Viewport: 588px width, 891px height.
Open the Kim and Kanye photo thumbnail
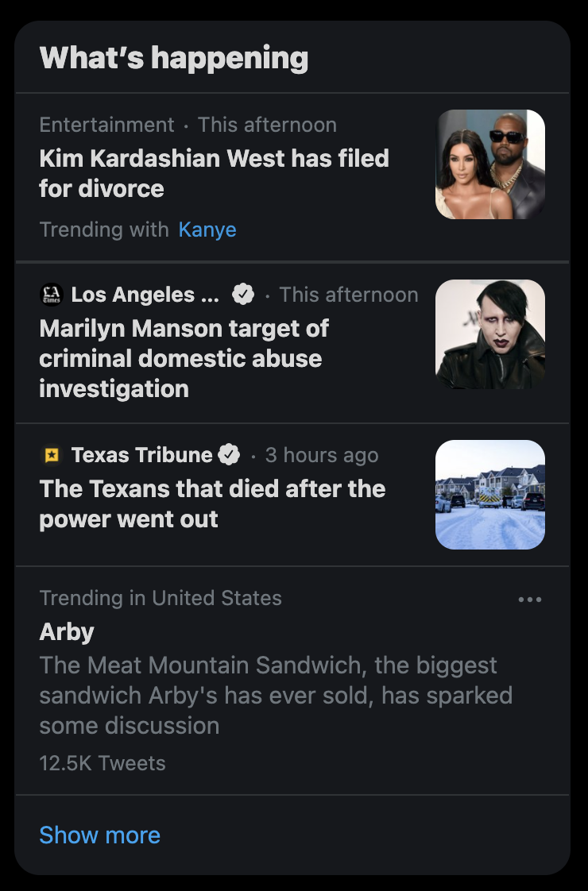tap(490, 164)
